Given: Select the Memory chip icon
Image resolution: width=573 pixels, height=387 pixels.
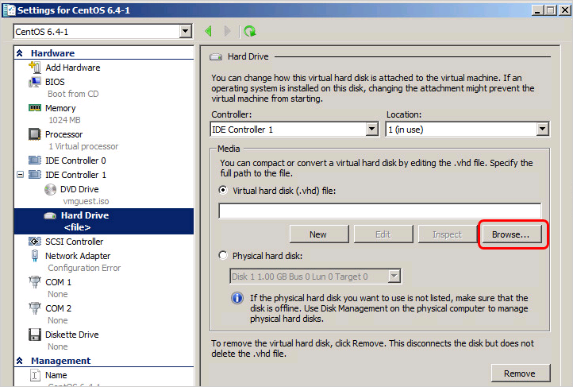Looking at the screenshot, I should point(35,108).
